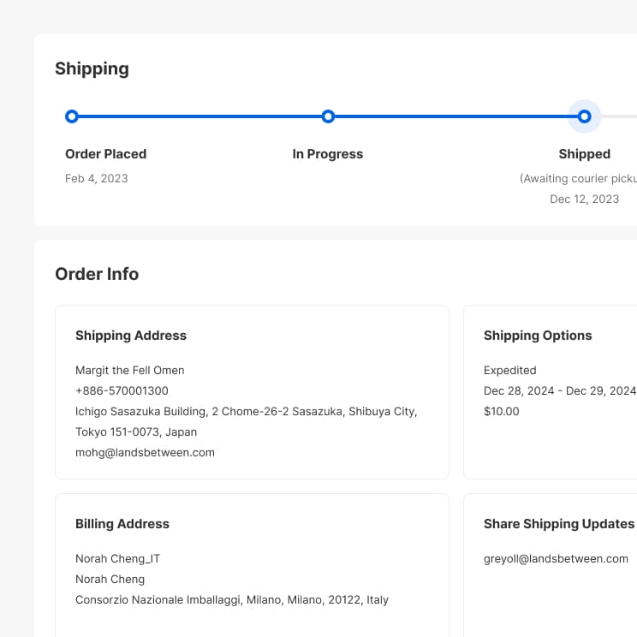Click the '$10.00' shipping cost
This screenshot has width=637, height=637.
[502, 411]
